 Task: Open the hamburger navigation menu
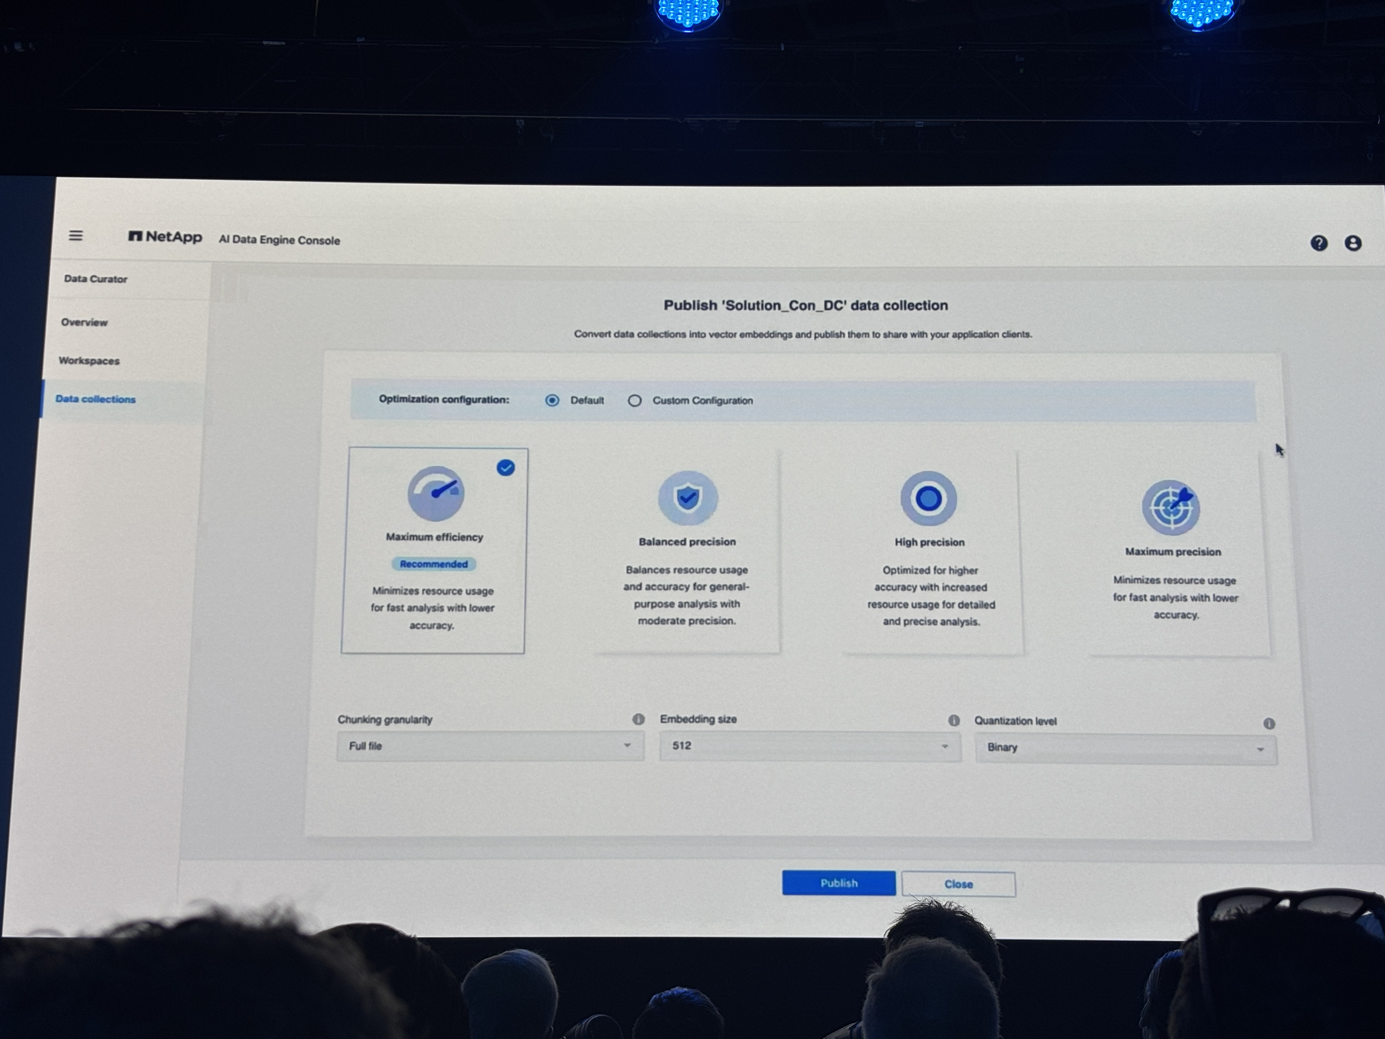(76, 235)
